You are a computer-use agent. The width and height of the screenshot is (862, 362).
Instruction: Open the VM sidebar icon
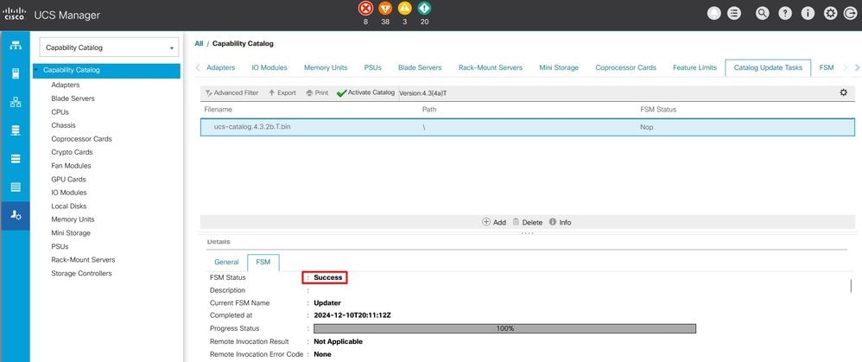(16, 158)
